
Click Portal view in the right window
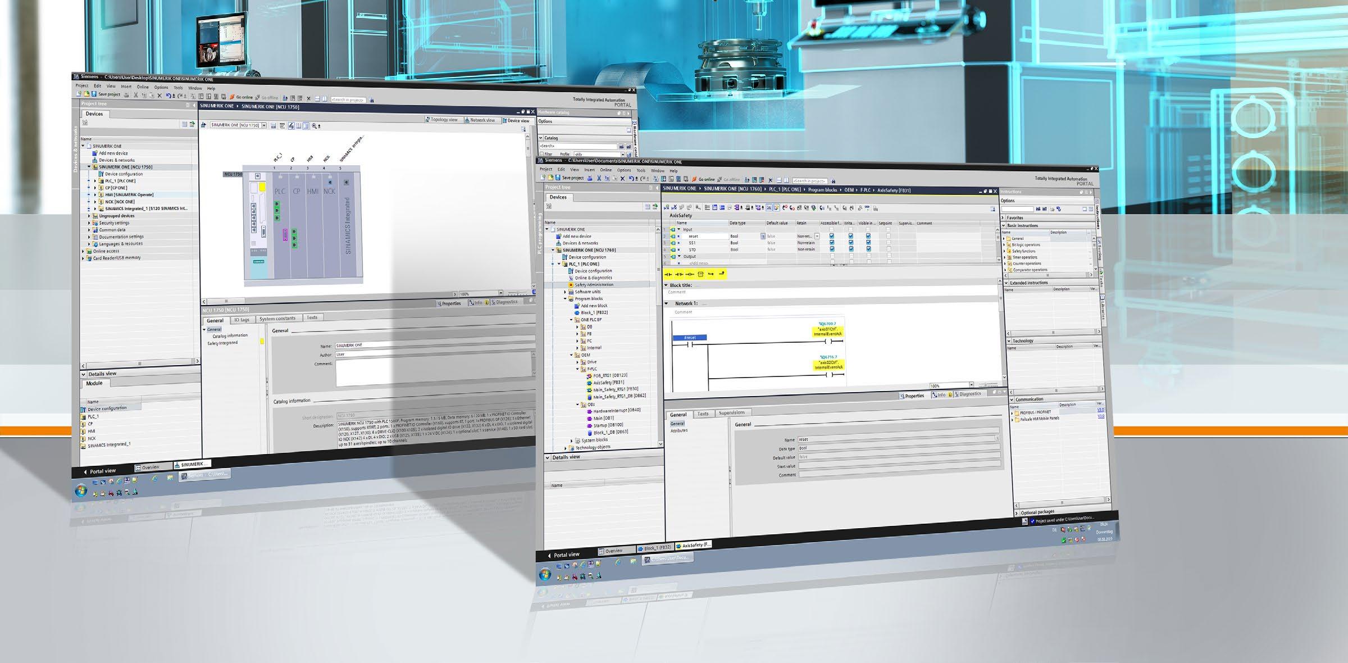(x=563, y=555)
